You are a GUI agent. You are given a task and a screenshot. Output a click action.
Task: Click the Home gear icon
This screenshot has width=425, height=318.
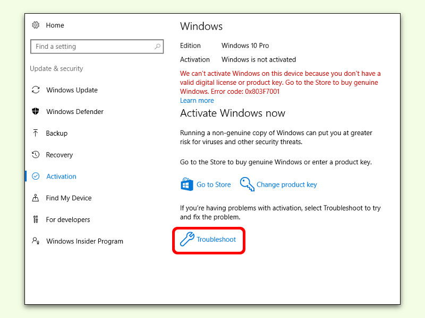(x=36, y=25)
